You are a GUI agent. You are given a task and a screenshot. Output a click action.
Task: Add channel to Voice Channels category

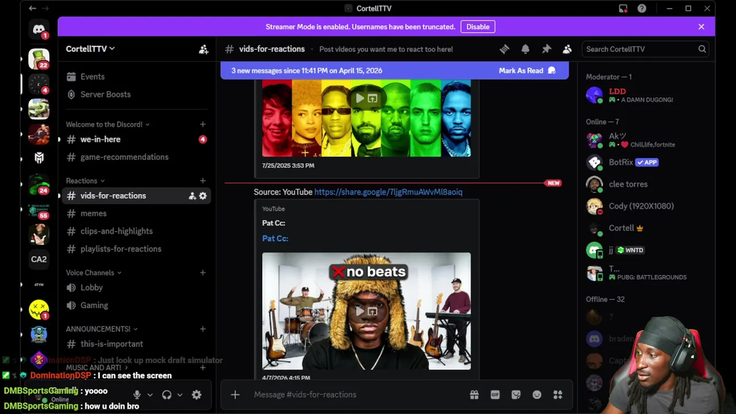[x=202, y=273]
